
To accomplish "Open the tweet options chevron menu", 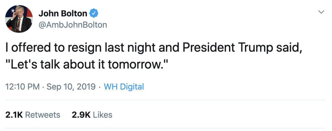I will 321,12.
